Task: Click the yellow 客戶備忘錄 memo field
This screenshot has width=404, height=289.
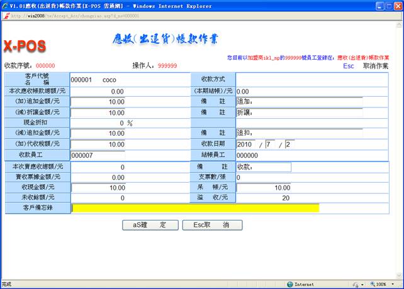Action: [x=195, y=208]
